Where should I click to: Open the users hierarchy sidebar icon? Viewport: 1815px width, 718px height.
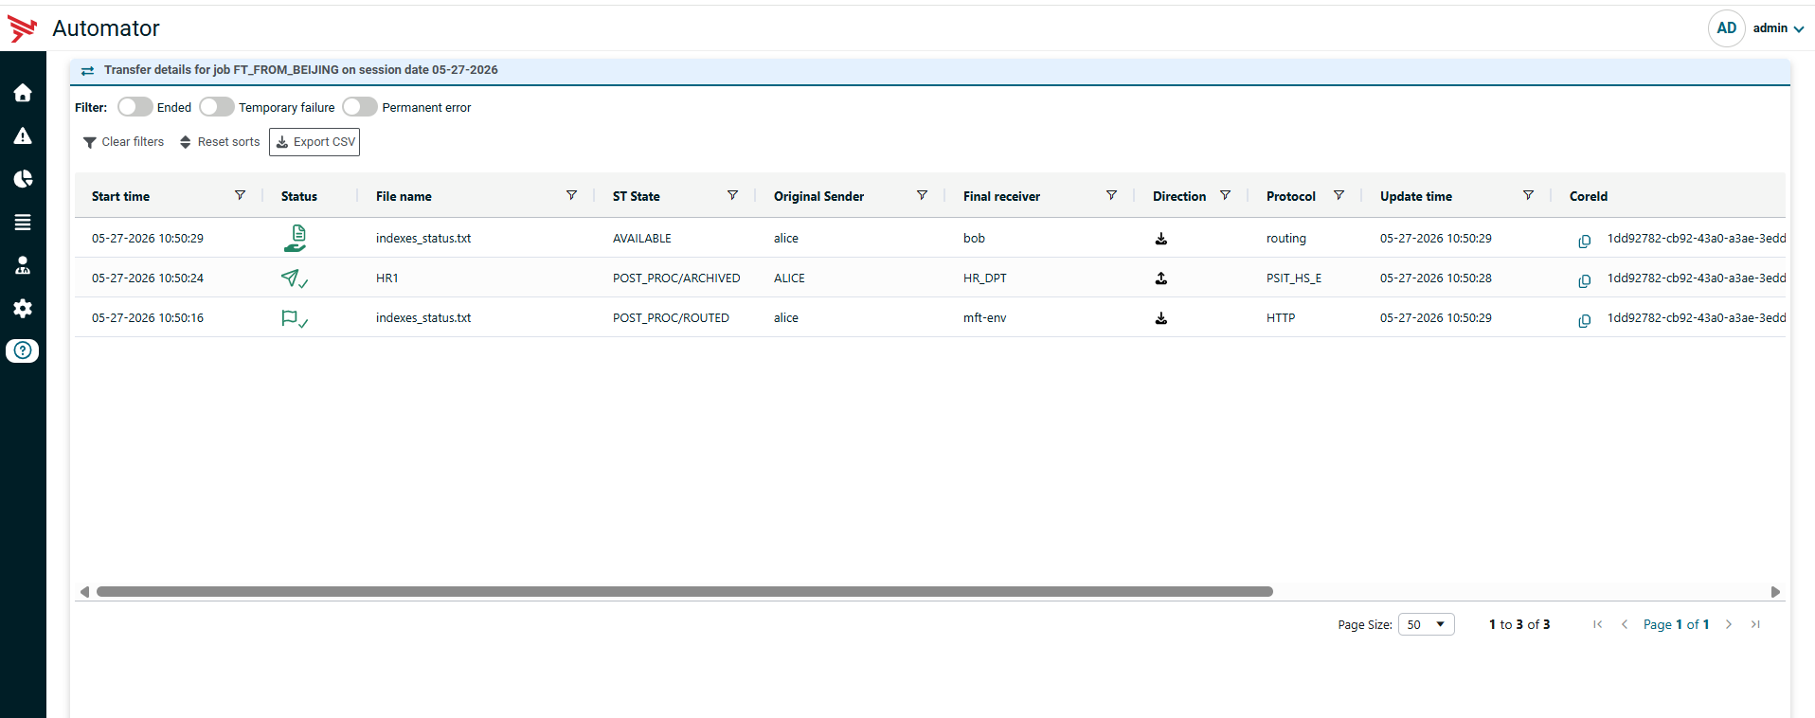[23, 265]
